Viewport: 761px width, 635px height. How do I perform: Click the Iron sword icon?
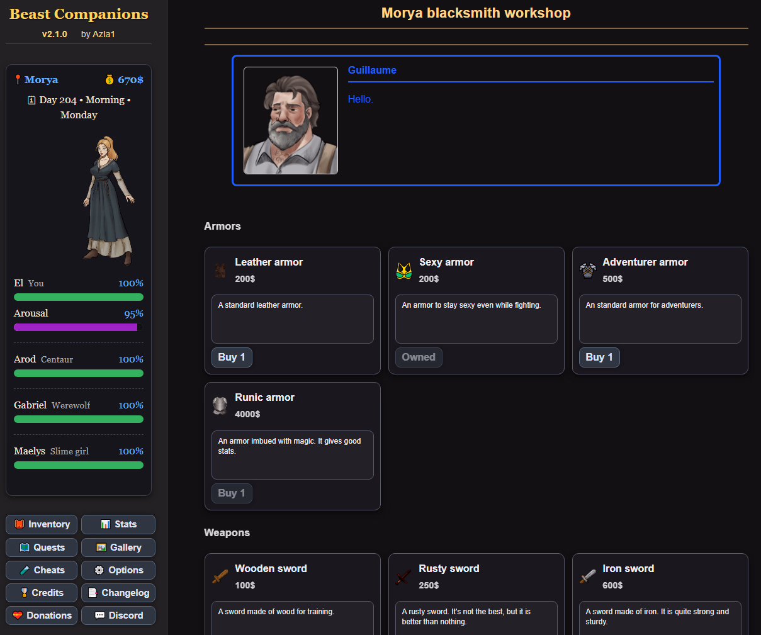click(x=587, y=576)
